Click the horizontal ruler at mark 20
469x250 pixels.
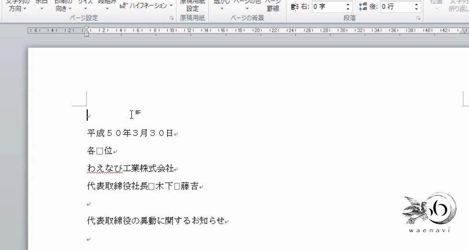pyautogui.click(x=257, y=31)
